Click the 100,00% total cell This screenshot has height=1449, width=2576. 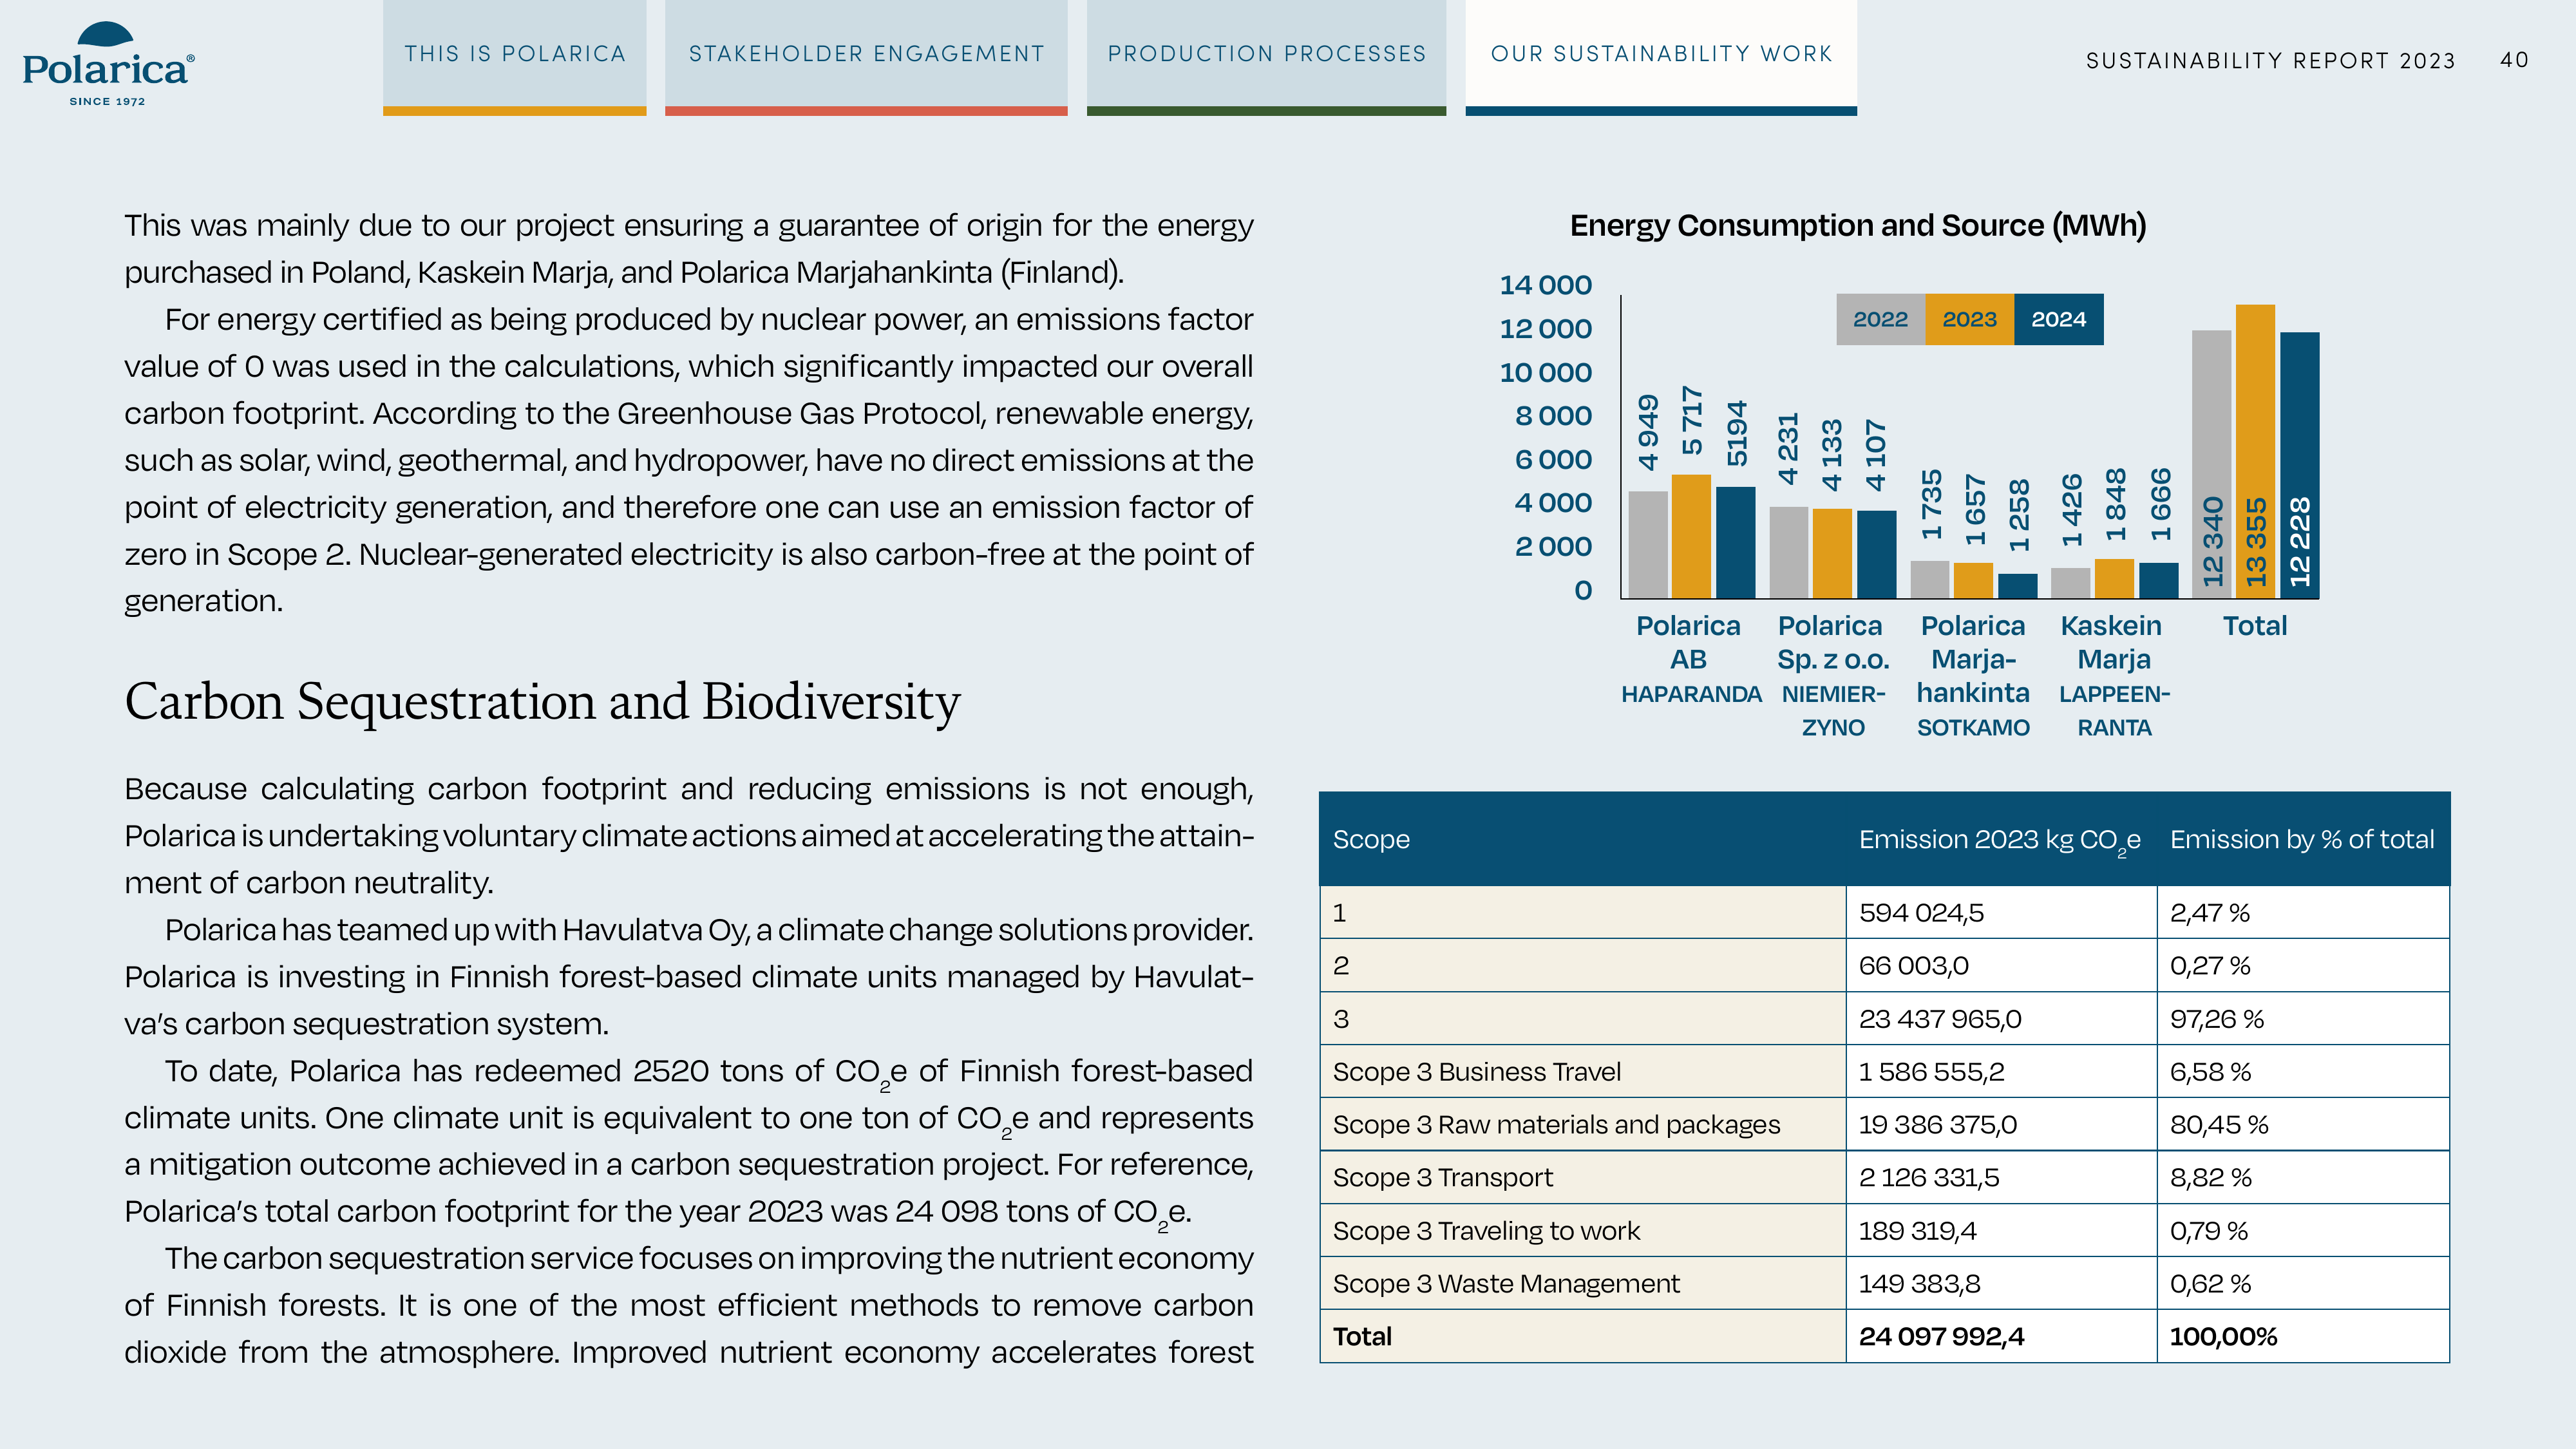(2303, 1336)
